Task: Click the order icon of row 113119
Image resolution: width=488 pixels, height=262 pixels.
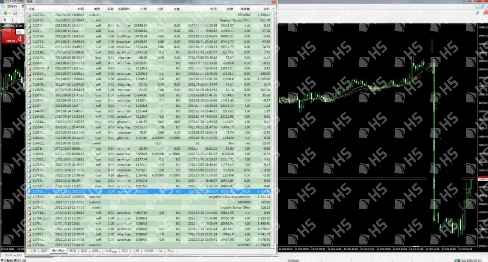Action: [29, 52]
